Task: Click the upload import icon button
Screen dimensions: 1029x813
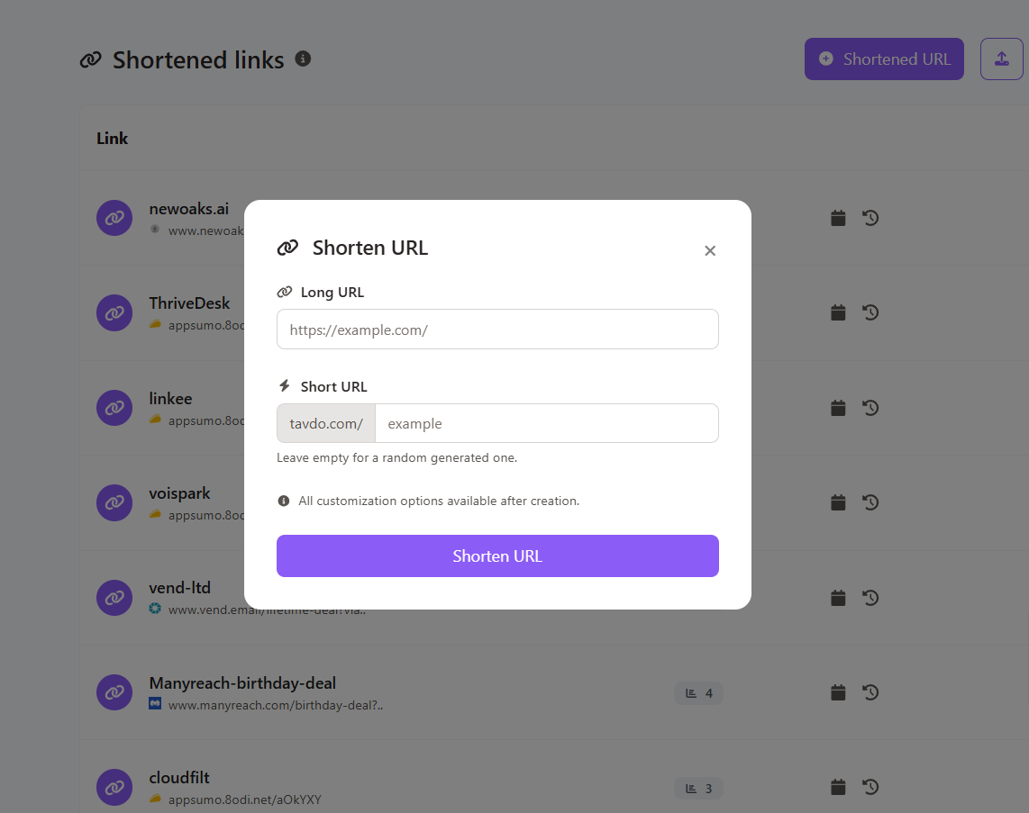Action: click(1001, 59)
